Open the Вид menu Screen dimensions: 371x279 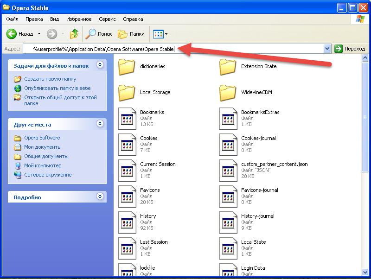[54, 19]
